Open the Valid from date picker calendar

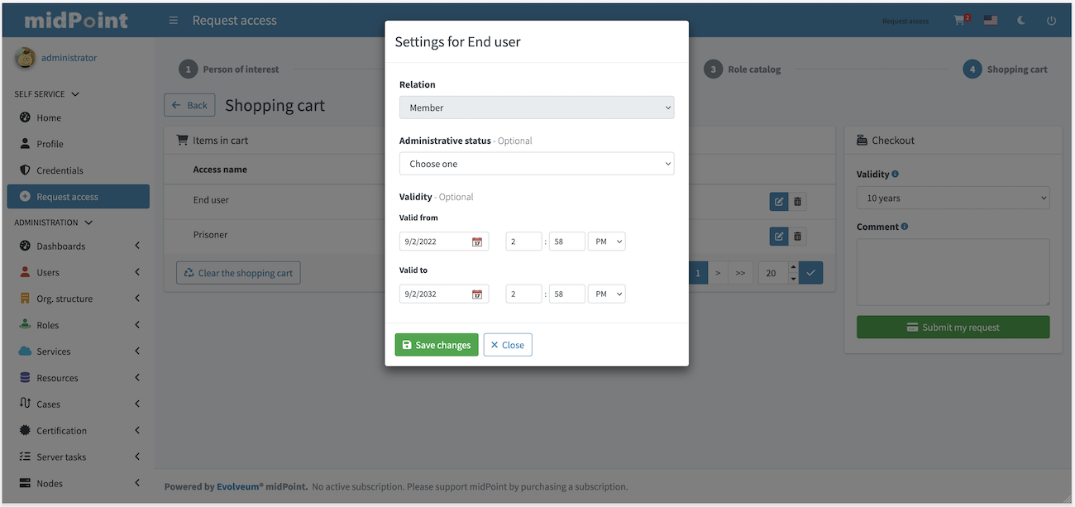coord(478,241)
